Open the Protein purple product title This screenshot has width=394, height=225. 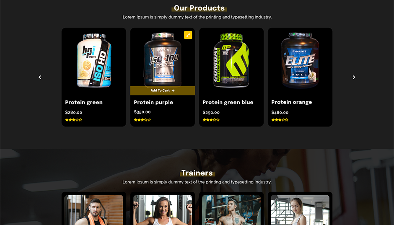(x=153, y=102)
